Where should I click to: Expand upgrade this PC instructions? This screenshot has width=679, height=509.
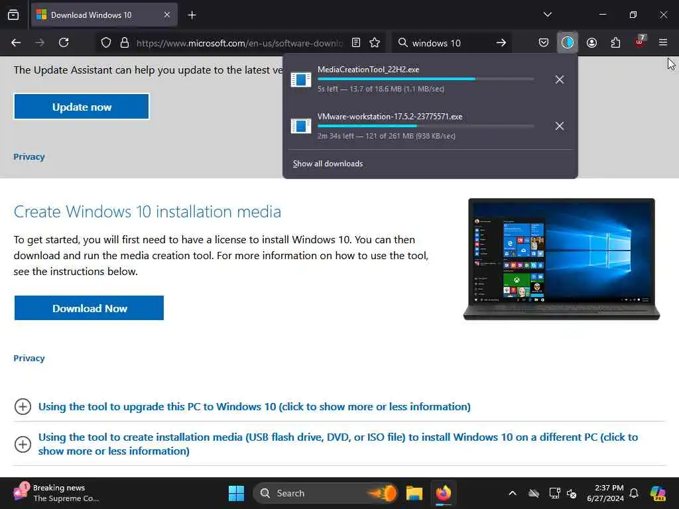[254, 407]
